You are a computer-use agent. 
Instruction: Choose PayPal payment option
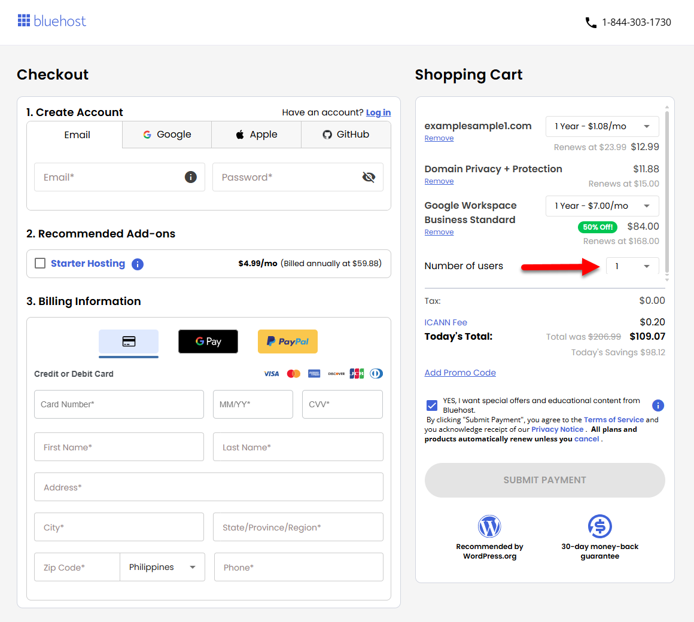coord(288,342)
